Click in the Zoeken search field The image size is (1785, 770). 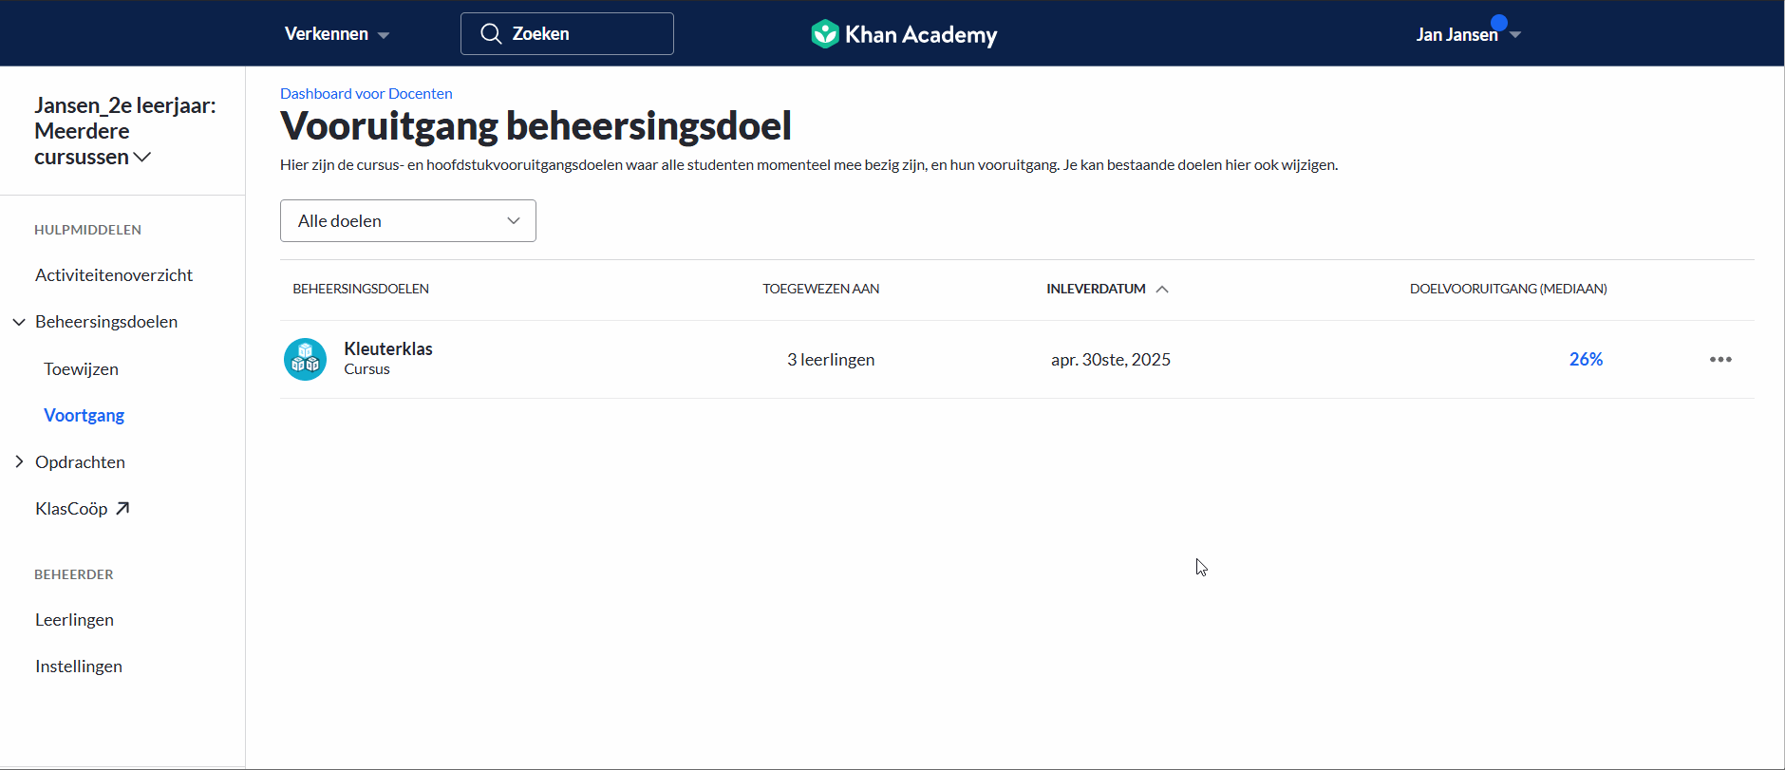pyautogui.click(x=567, y=34)
